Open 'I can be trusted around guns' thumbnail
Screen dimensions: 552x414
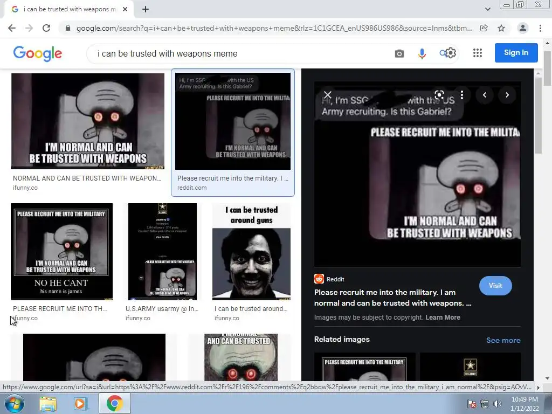point(251,252)
